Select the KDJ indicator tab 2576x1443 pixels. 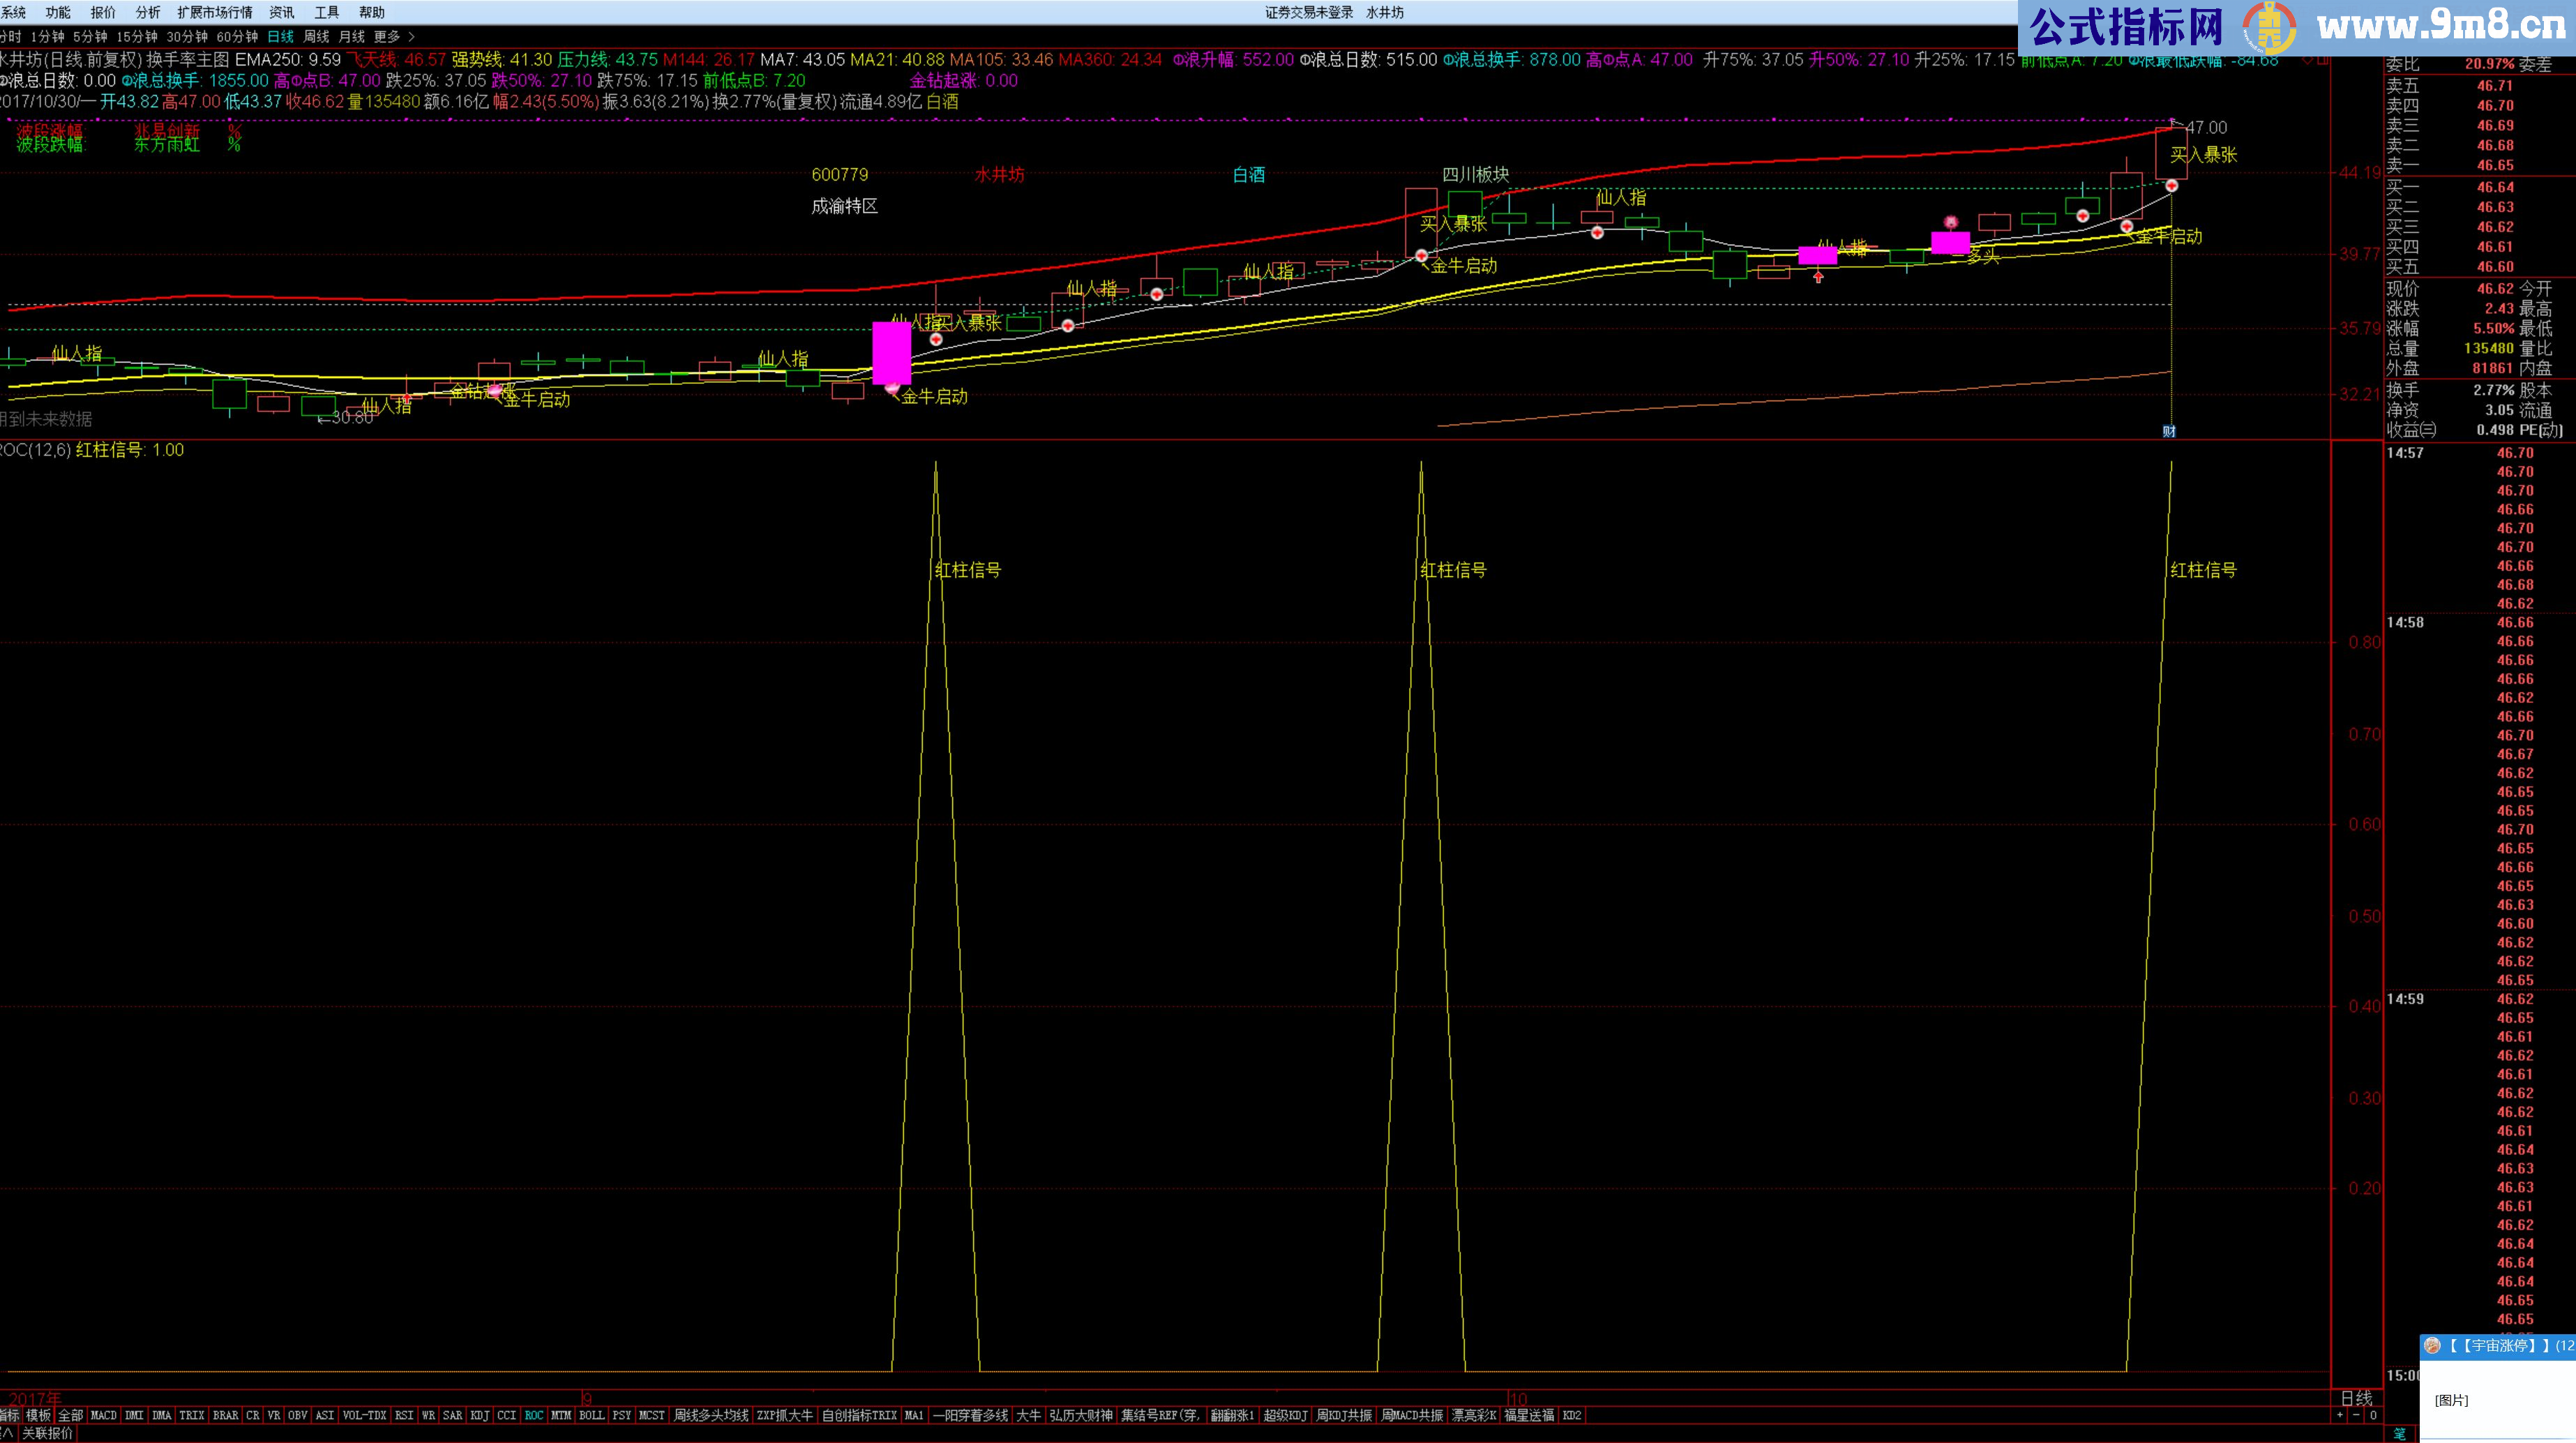pyautogui.click(x=480, y=1415)
